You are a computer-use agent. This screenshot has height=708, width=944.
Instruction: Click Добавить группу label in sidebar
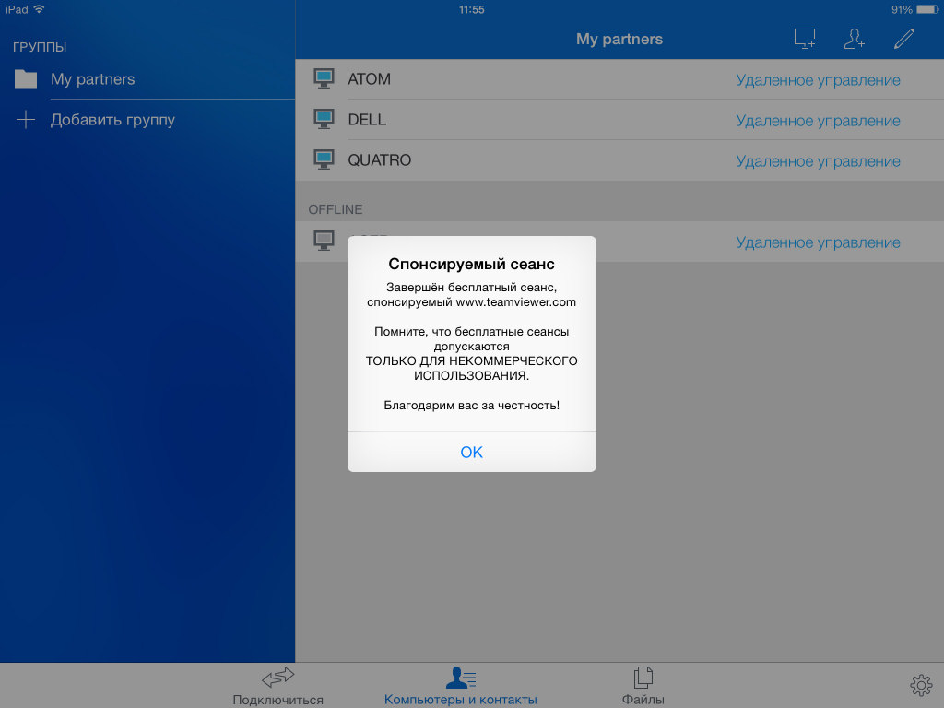click(x=112, y=120)
